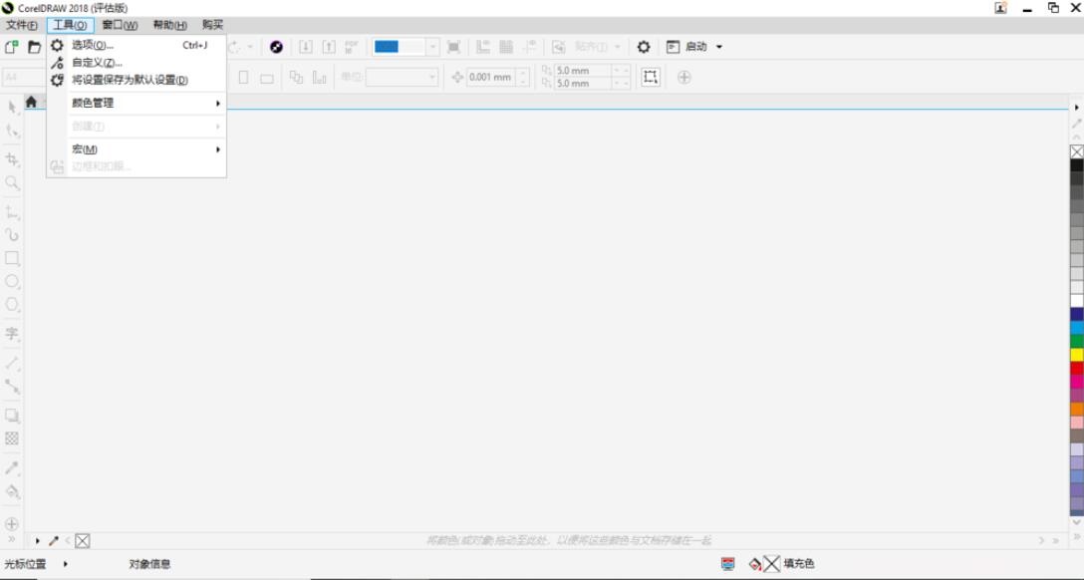Select the Freehand curve tool

pyautogui.click(x=12, y=212)
